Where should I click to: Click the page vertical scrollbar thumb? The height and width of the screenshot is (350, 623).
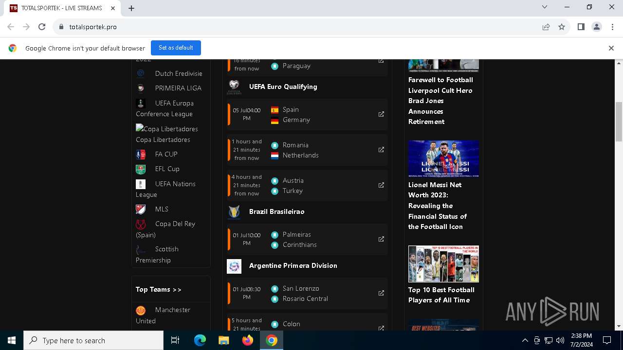pyautogui.click(x=619, y=122)
